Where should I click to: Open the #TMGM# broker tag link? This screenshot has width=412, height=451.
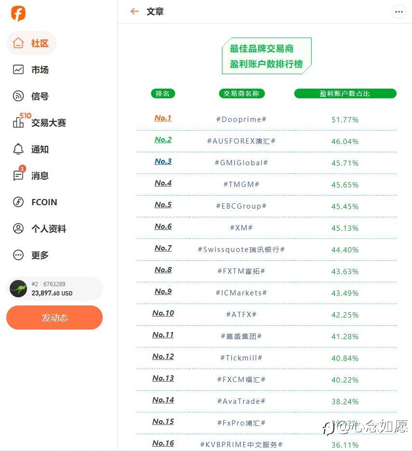pos(241,185)
